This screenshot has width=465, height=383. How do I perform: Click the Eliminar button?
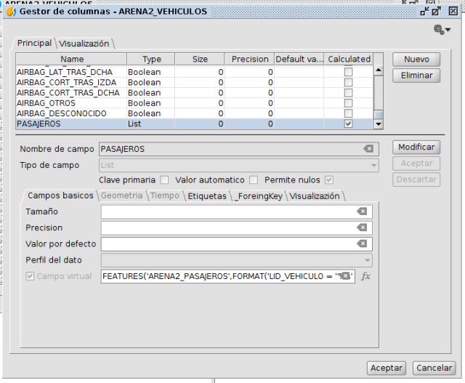[416, 76]
